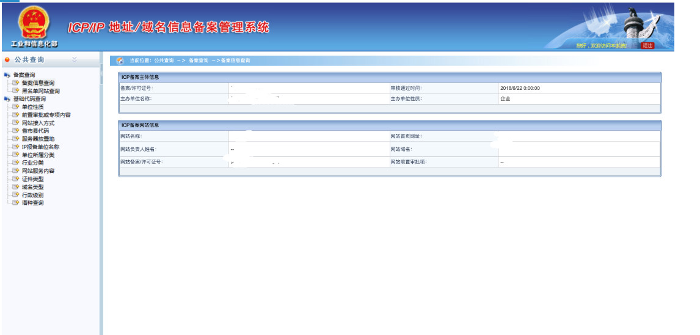Open the 单位所属分类 tree item
Viewport: 700px width, 335px height.
38,155
